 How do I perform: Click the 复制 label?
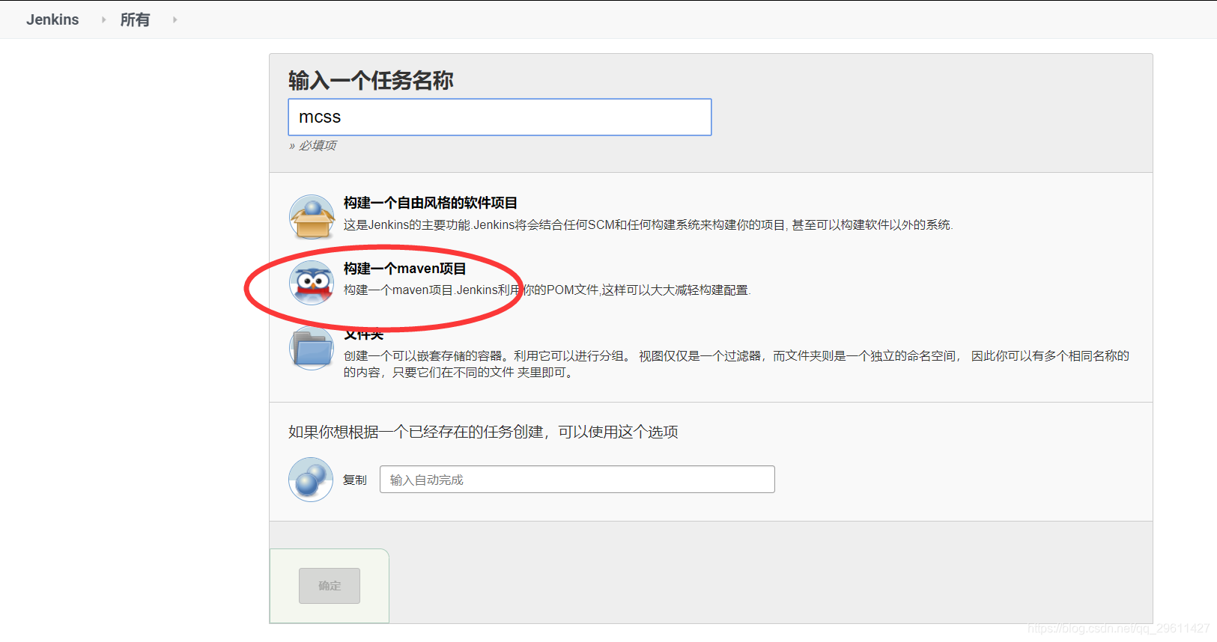point(355,480)
